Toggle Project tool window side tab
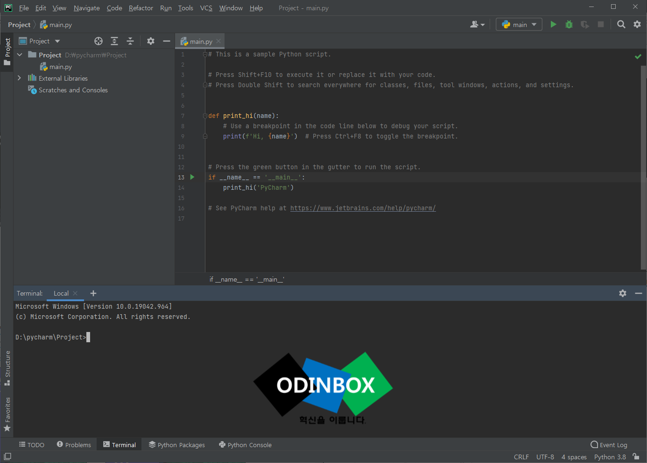 coord(7,51)
